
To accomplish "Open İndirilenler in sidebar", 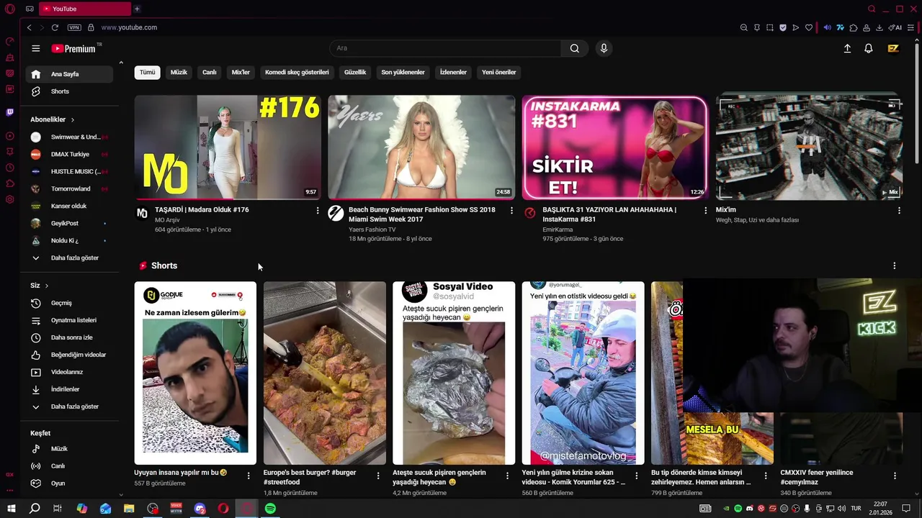I will 69,389.
